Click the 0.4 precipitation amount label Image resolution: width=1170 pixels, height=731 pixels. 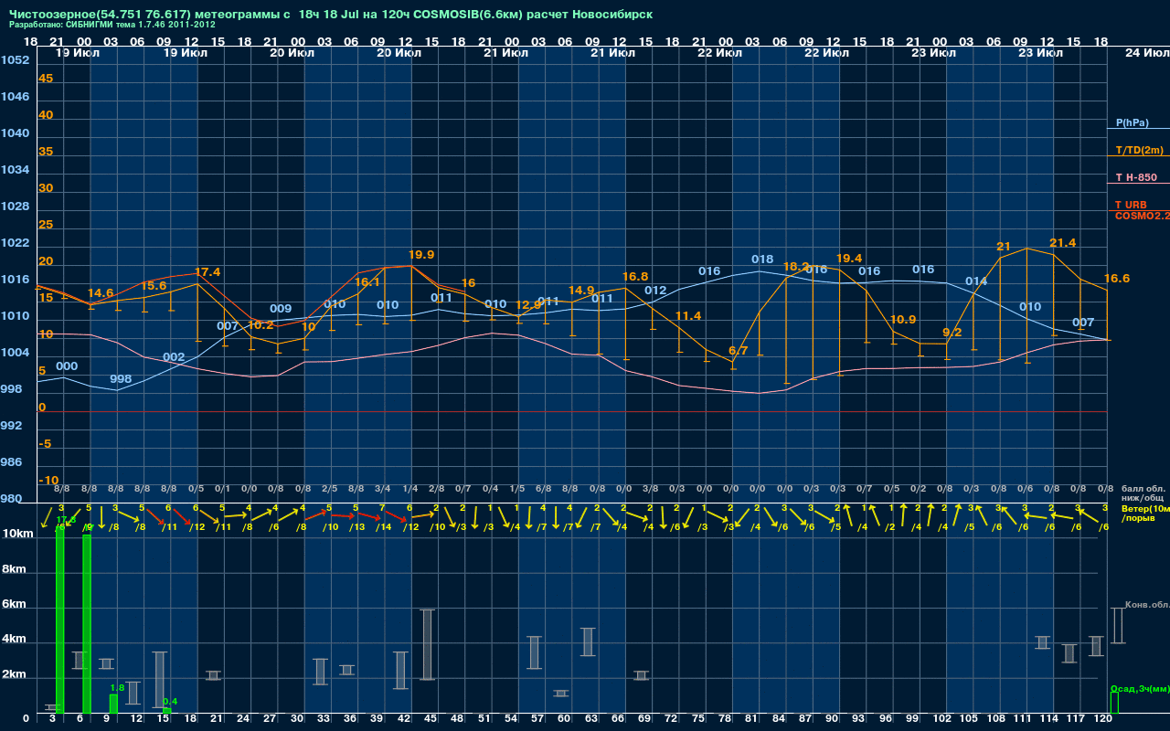point(170,702)
